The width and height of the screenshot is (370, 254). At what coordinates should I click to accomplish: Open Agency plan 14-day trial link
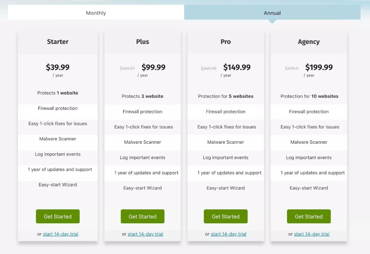pyautogui.click(x=312, y=234)
